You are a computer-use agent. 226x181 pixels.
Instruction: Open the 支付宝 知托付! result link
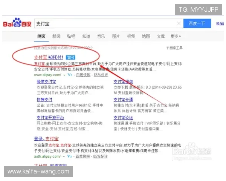[x=49, y=57]
